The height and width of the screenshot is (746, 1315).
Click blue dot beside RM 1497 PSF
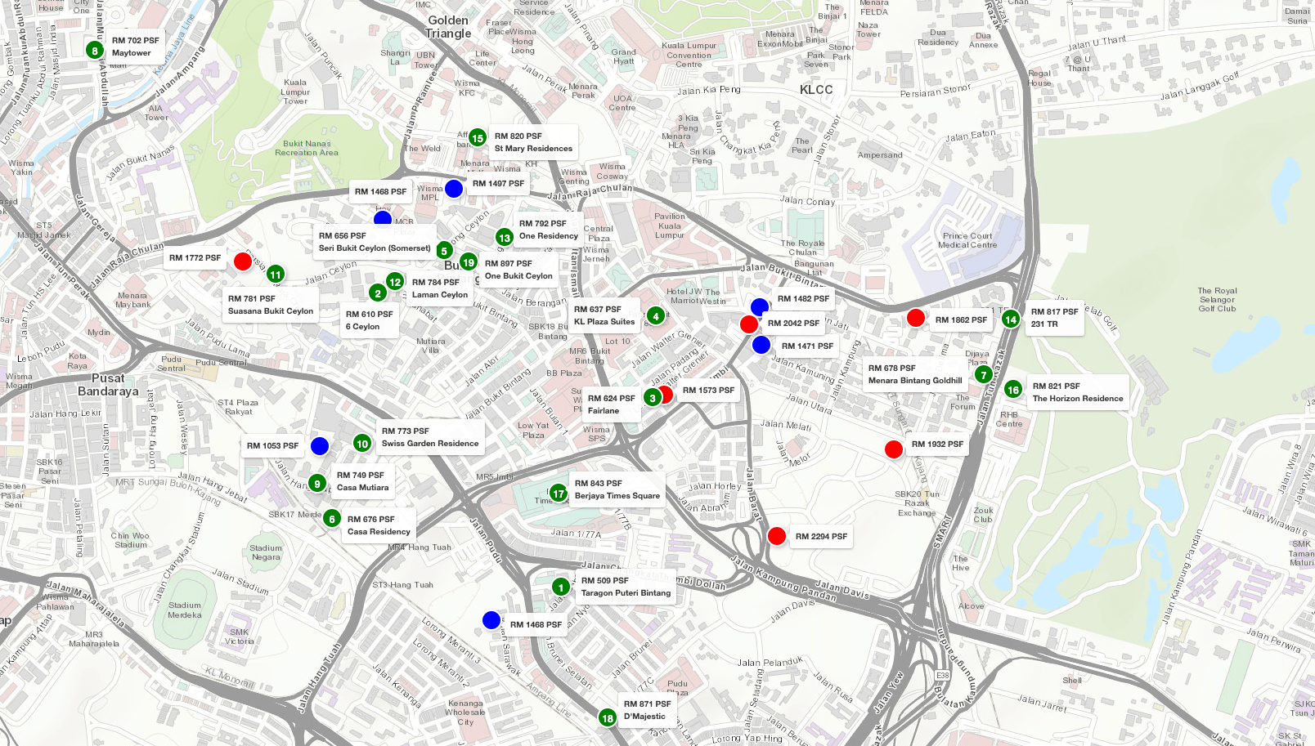coord(454,189)
